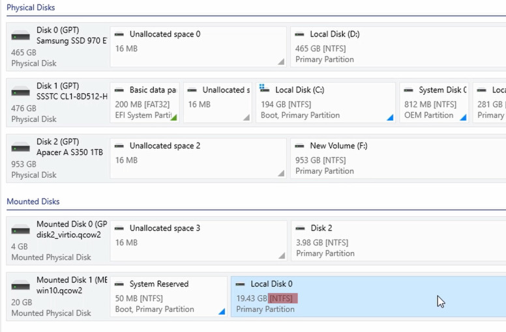506x332 pixels.
Task: Click the New Volume (F:) partition icon
Action: [x=299, y=146]
